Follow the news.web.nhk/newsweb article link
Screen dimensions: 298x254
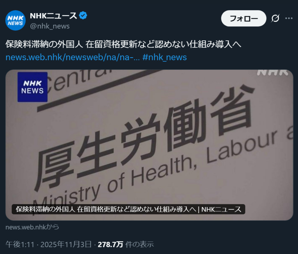point(73,57)
